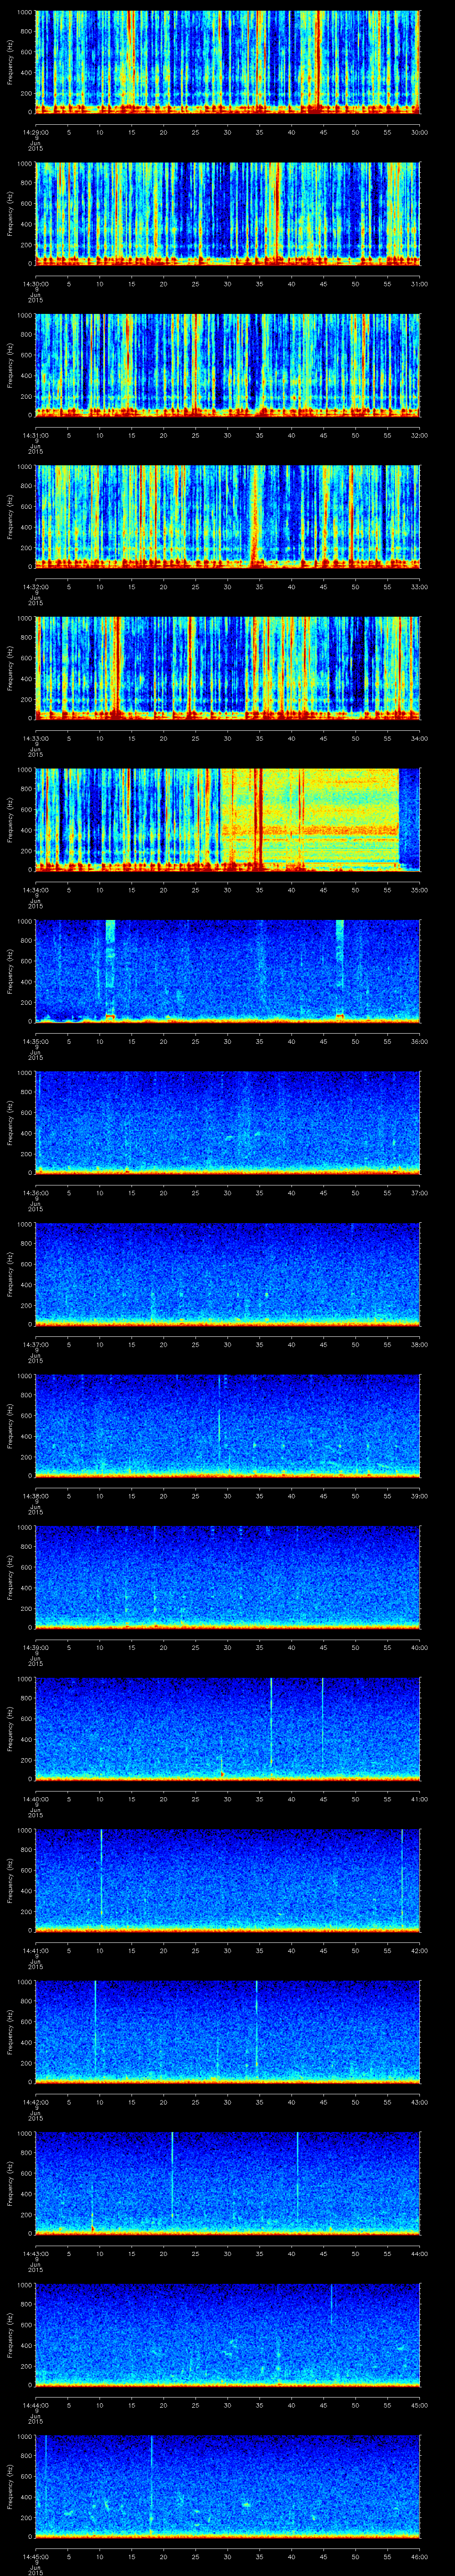
Task: Click Frequency (Hz) axis label of 14:36:00 panel
Action: (x=11, y=1121)
